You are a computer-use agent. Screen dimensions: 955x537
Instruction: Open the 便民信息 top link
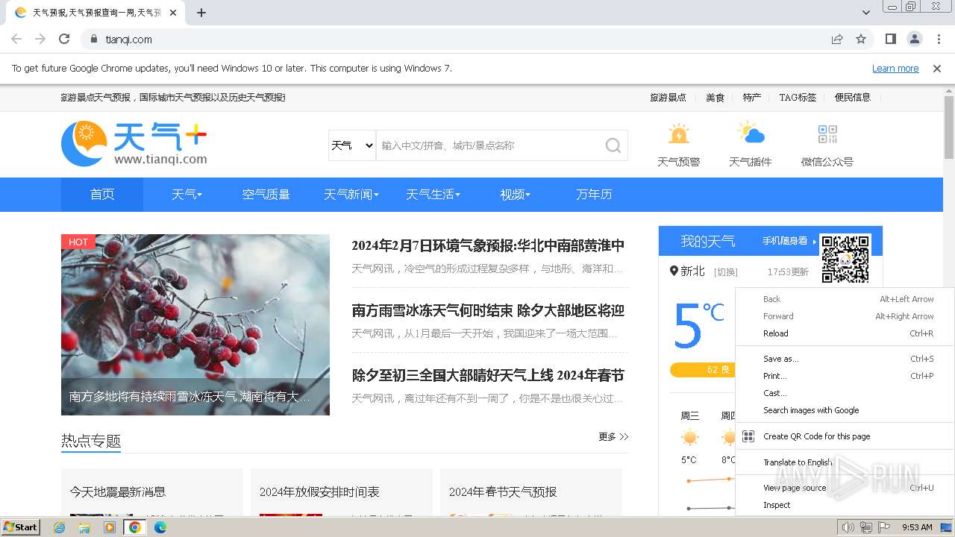853,98
